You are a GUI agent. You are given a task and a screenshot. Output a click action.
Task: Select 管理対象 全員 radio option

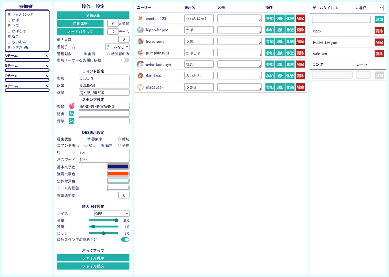pyautogui.click(x=85, y=54)
